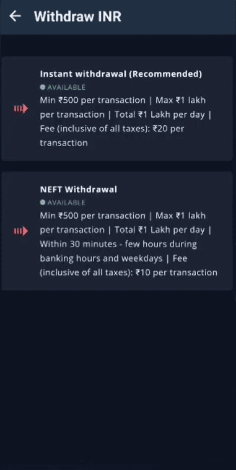236x470 pixels.
Task: Click the status dot of NEFT Withdrawal
Action: click(43, 202)
